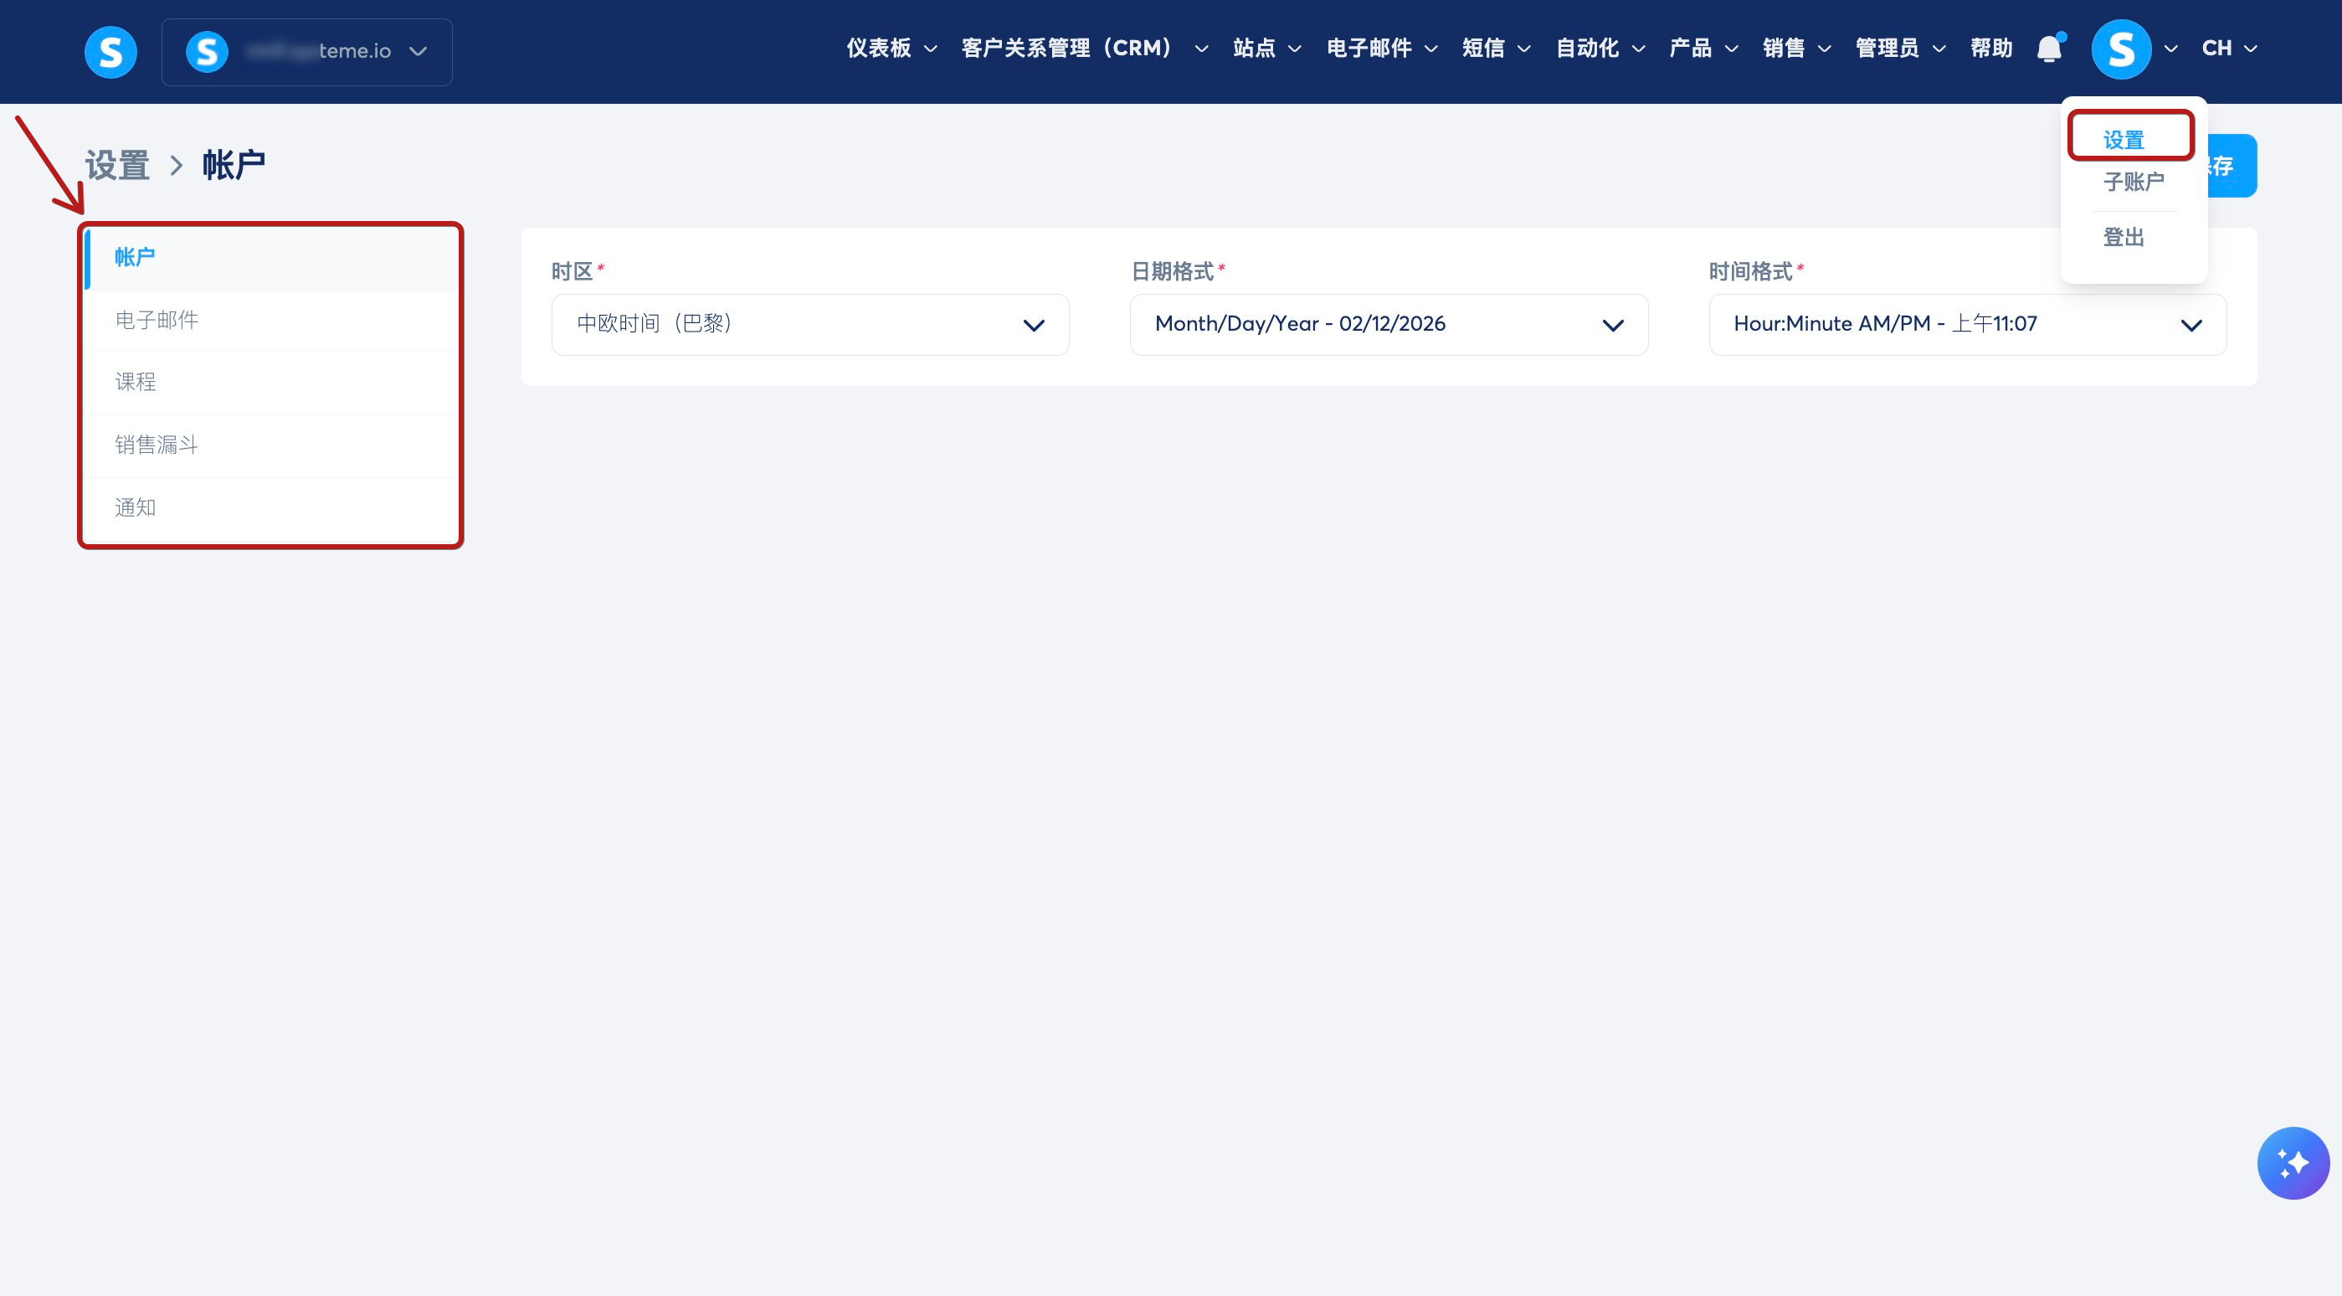Click chevron next to user avatar
2342x1296 pixels.
pyautogui.click(x=2171, y=49)
